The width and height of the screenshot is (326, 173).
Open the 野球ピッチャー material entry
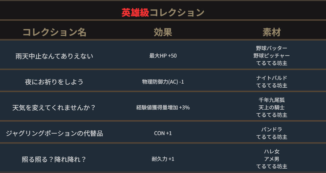[272, 56]
